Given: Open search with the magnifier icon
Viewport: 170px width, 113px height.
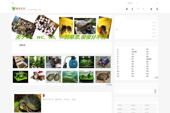Looking at the screenshot, I should [x=157, y=9].
